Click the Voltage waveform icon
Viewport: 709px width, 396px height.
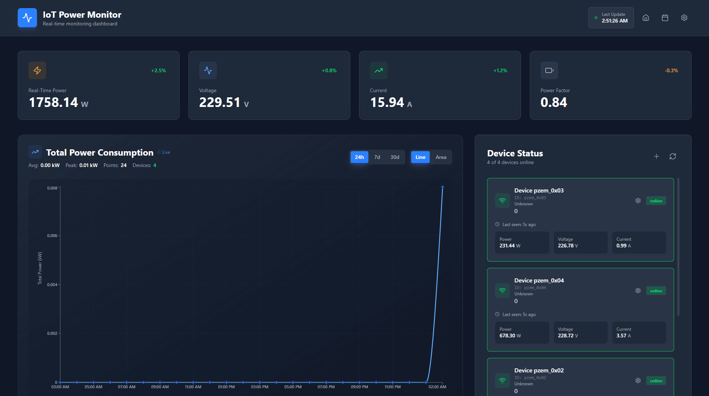coord(208,70)
